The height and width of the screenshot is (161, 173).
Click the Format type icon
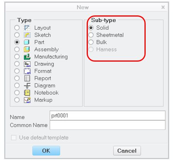pos(27,71)
